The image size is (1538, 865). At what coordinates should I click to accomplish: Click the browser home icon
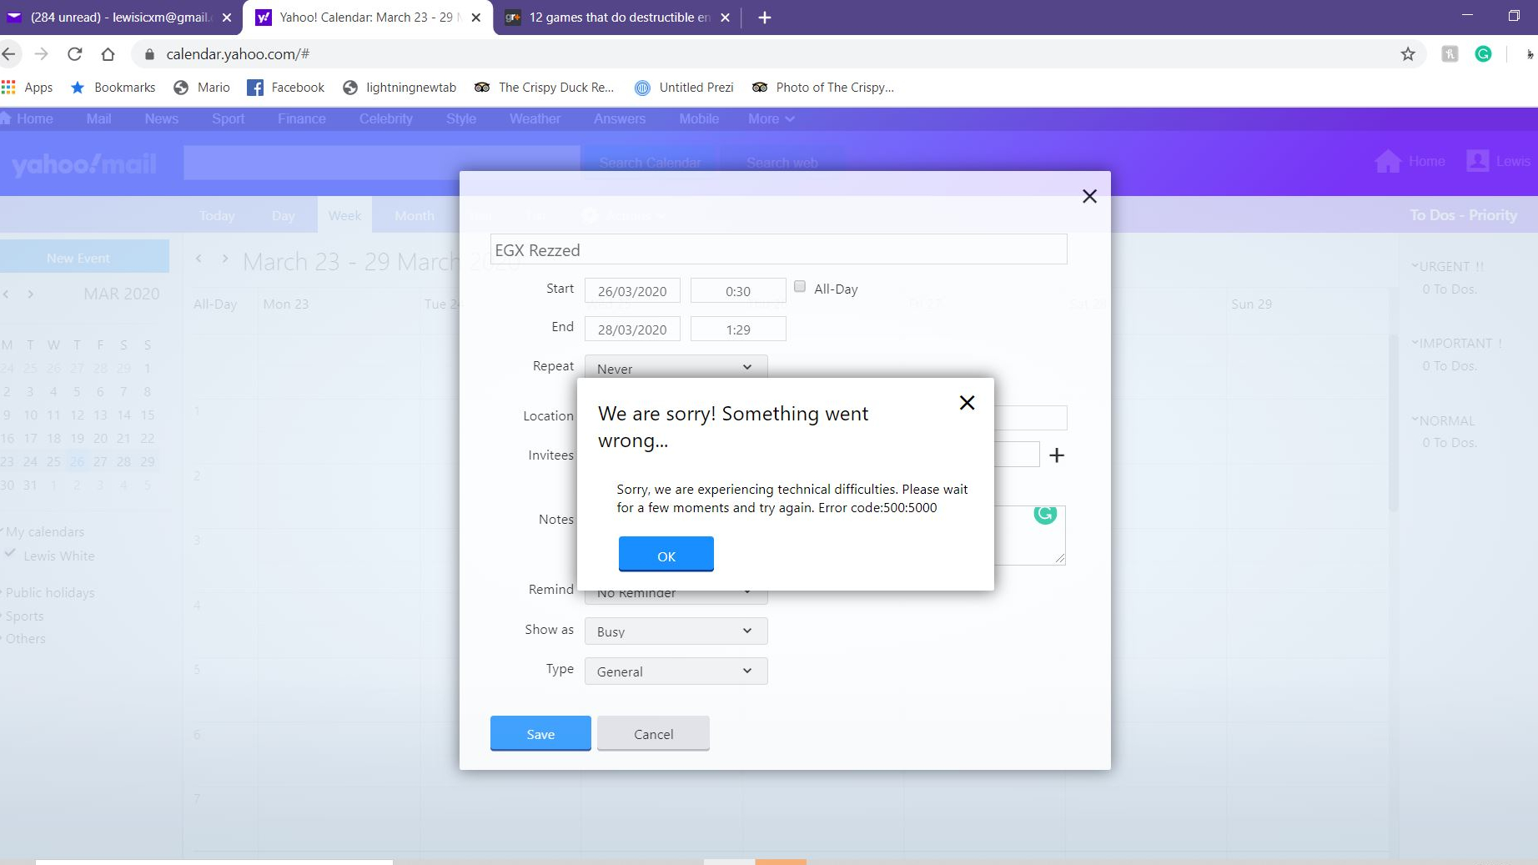(x=108, y=53)
